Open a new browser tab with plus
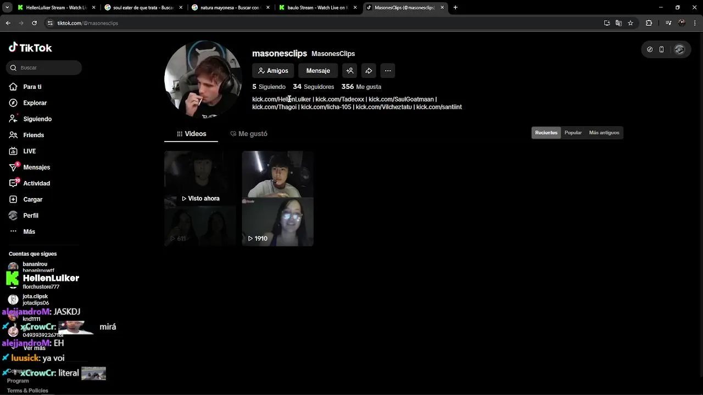The width and height of the screenshot is (703, 395). [x=455, y=8]
